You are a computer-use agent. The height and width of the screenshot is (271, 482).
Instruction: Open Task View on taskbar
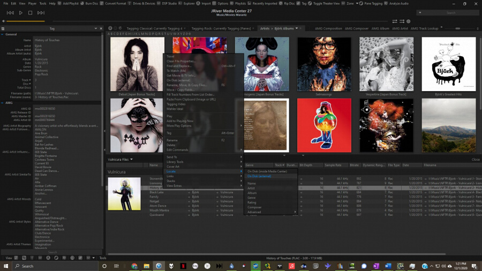116,266
